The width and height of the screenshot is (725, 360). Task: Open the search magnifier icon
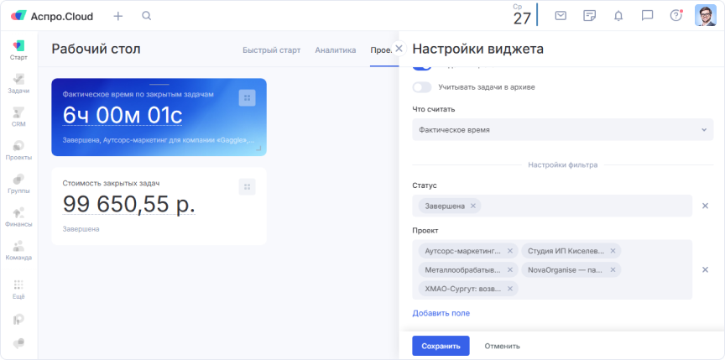(146, 16)
